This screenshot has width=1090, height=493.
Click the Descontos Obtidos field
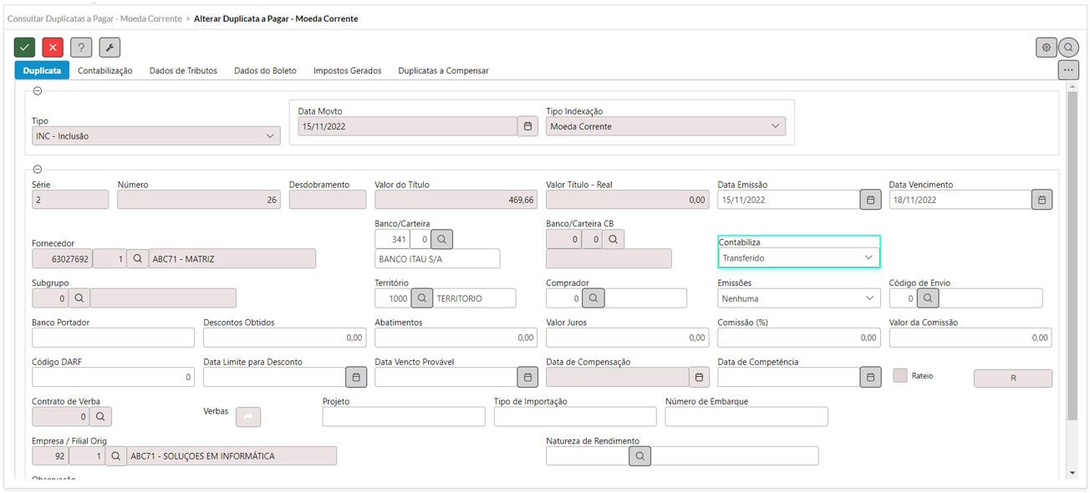284,338
